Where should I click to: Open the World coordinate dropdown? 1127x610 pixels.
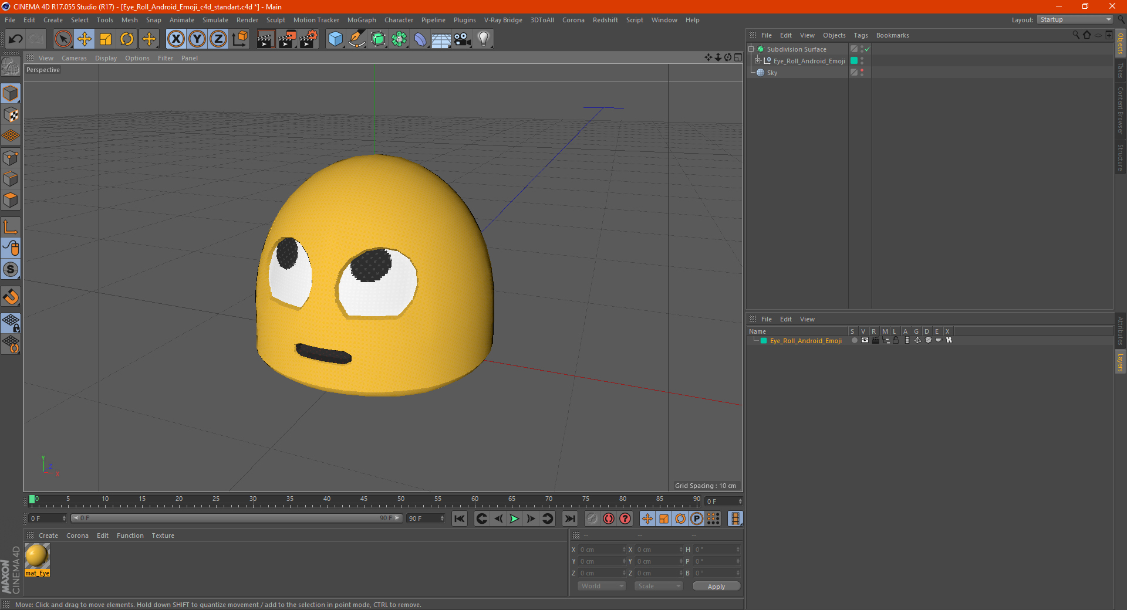point(602,586)
